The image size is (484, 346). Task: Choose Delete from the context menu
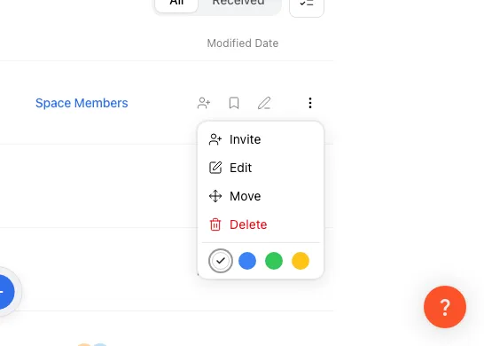(261, 224)
